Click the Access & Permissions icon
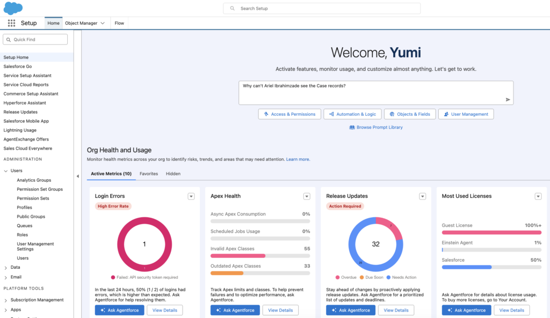 (x=266, y=114)
